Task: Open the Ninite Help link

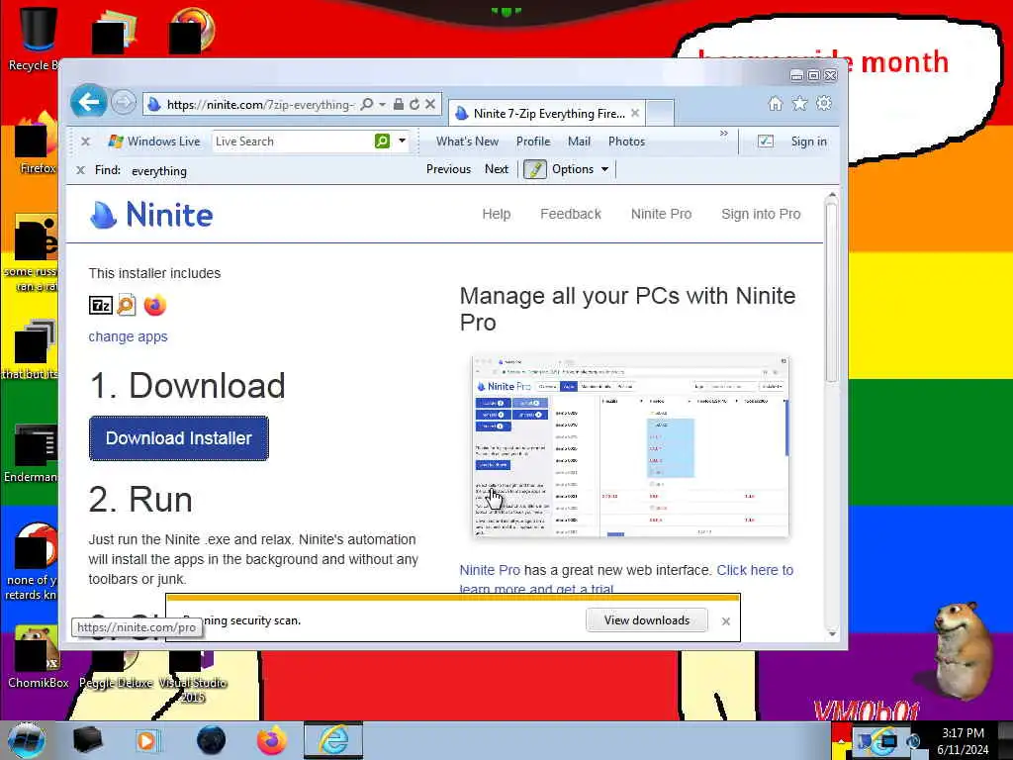Action: (x=497, y=214)
